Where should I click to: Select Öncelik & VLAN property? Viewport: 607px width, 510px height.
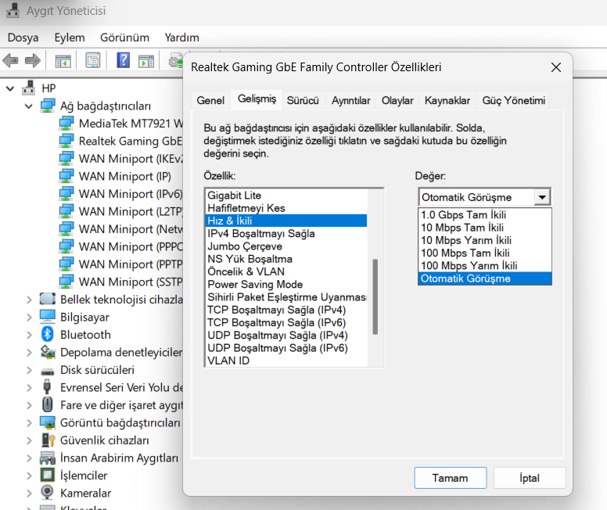[x=286, y=271]
